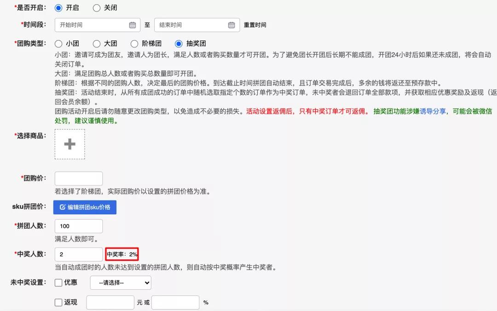Click the 结束时间 input field
Image resolution: width=497 pixels, height=311 pixels.
click(197, 25)
